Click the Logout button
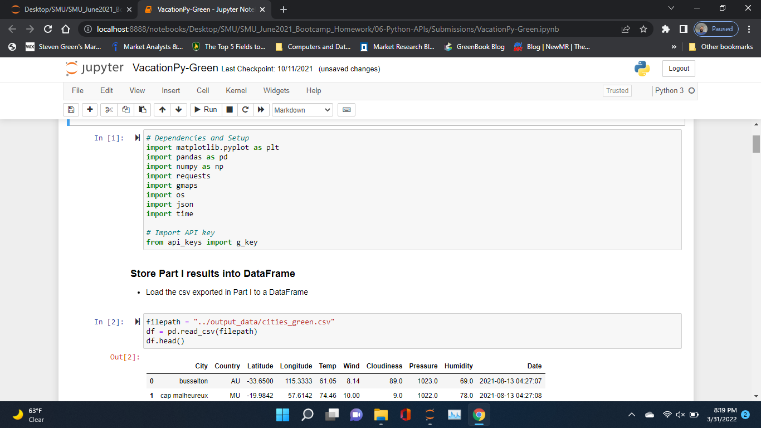The image size is (761, 428). (x=679, y=69)
